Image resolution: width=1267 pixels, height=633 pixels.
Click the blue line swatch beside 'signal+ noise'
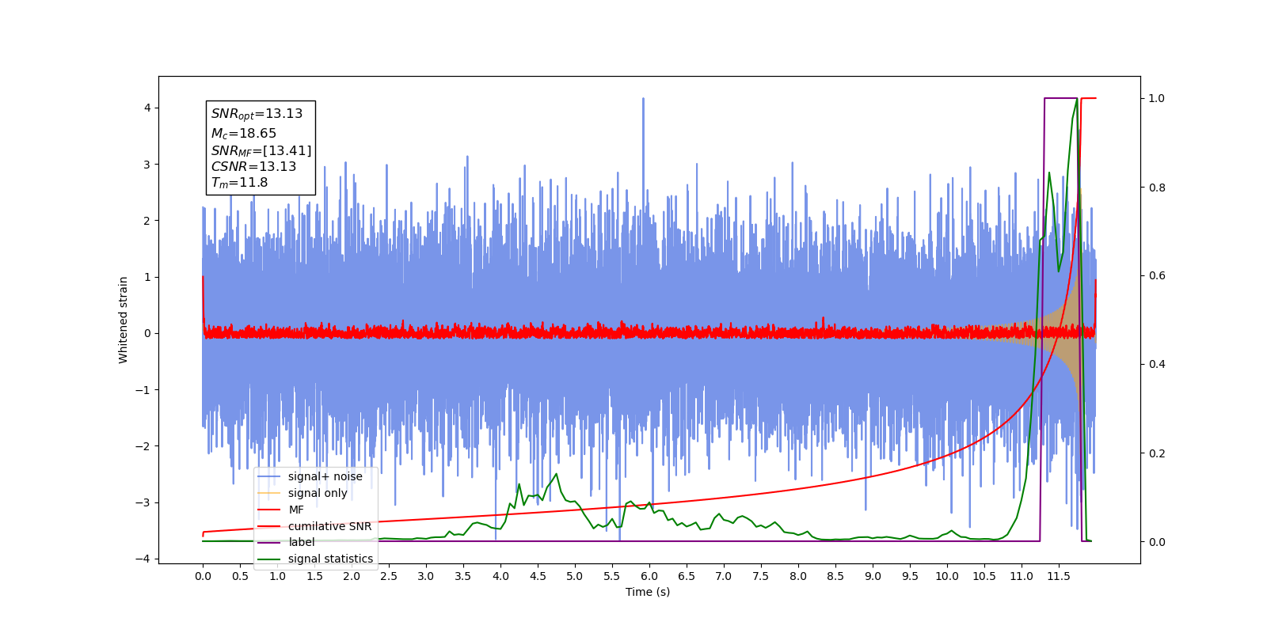tap(269, 476)
